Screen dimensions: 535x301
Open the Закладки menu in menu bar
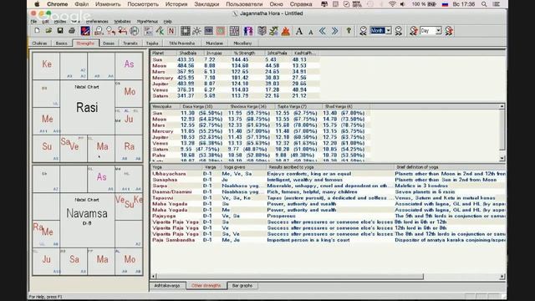(206, 4)
